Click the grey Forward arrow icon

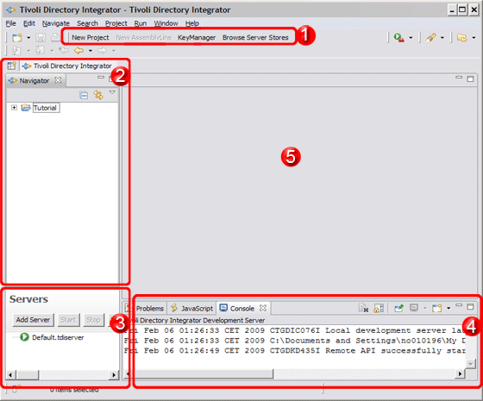102,50
